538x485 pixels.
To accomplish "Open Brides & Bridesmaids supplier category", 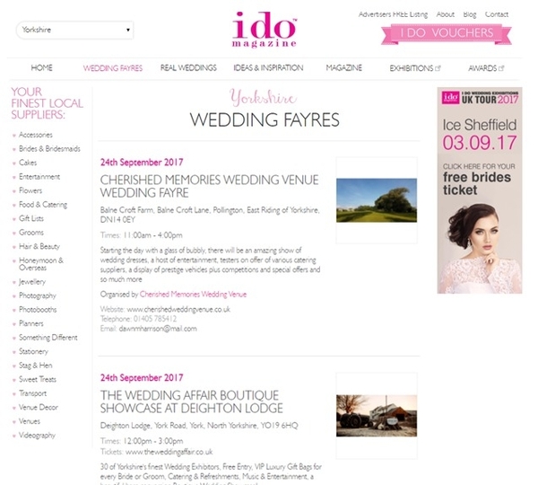I will (49, 149).
